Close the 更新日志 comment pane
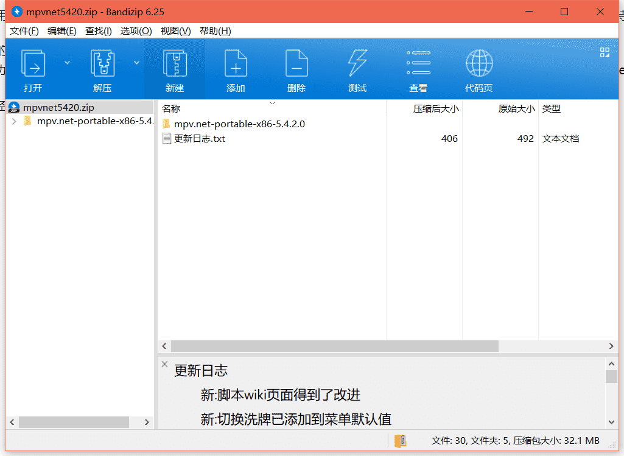Screen dimensions: 624x456 pos(164,363)
